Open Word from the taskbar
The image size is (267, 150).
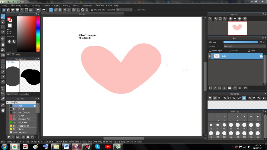pyautogui.click(x=66, y=147)
